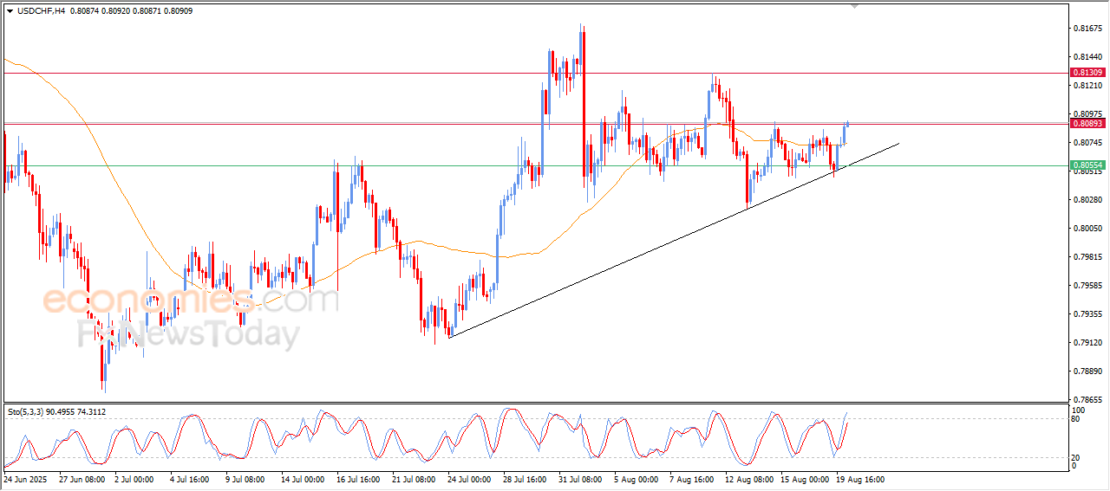Viewport: 1110px width, 491px height.
Task: Click the 24 Jun 2025 date label
Action: point(23,478)
